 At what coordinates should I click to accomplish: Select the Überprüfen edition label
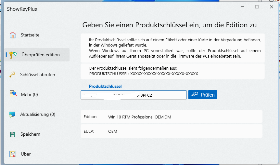click(x=41, y=55)
